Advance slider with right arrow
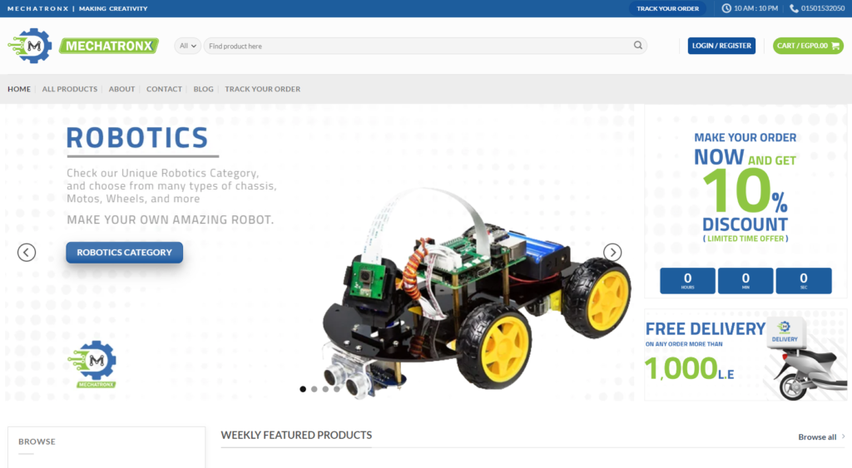The width and height of the screenshot is (852, 468). click(x=612, y=252)
